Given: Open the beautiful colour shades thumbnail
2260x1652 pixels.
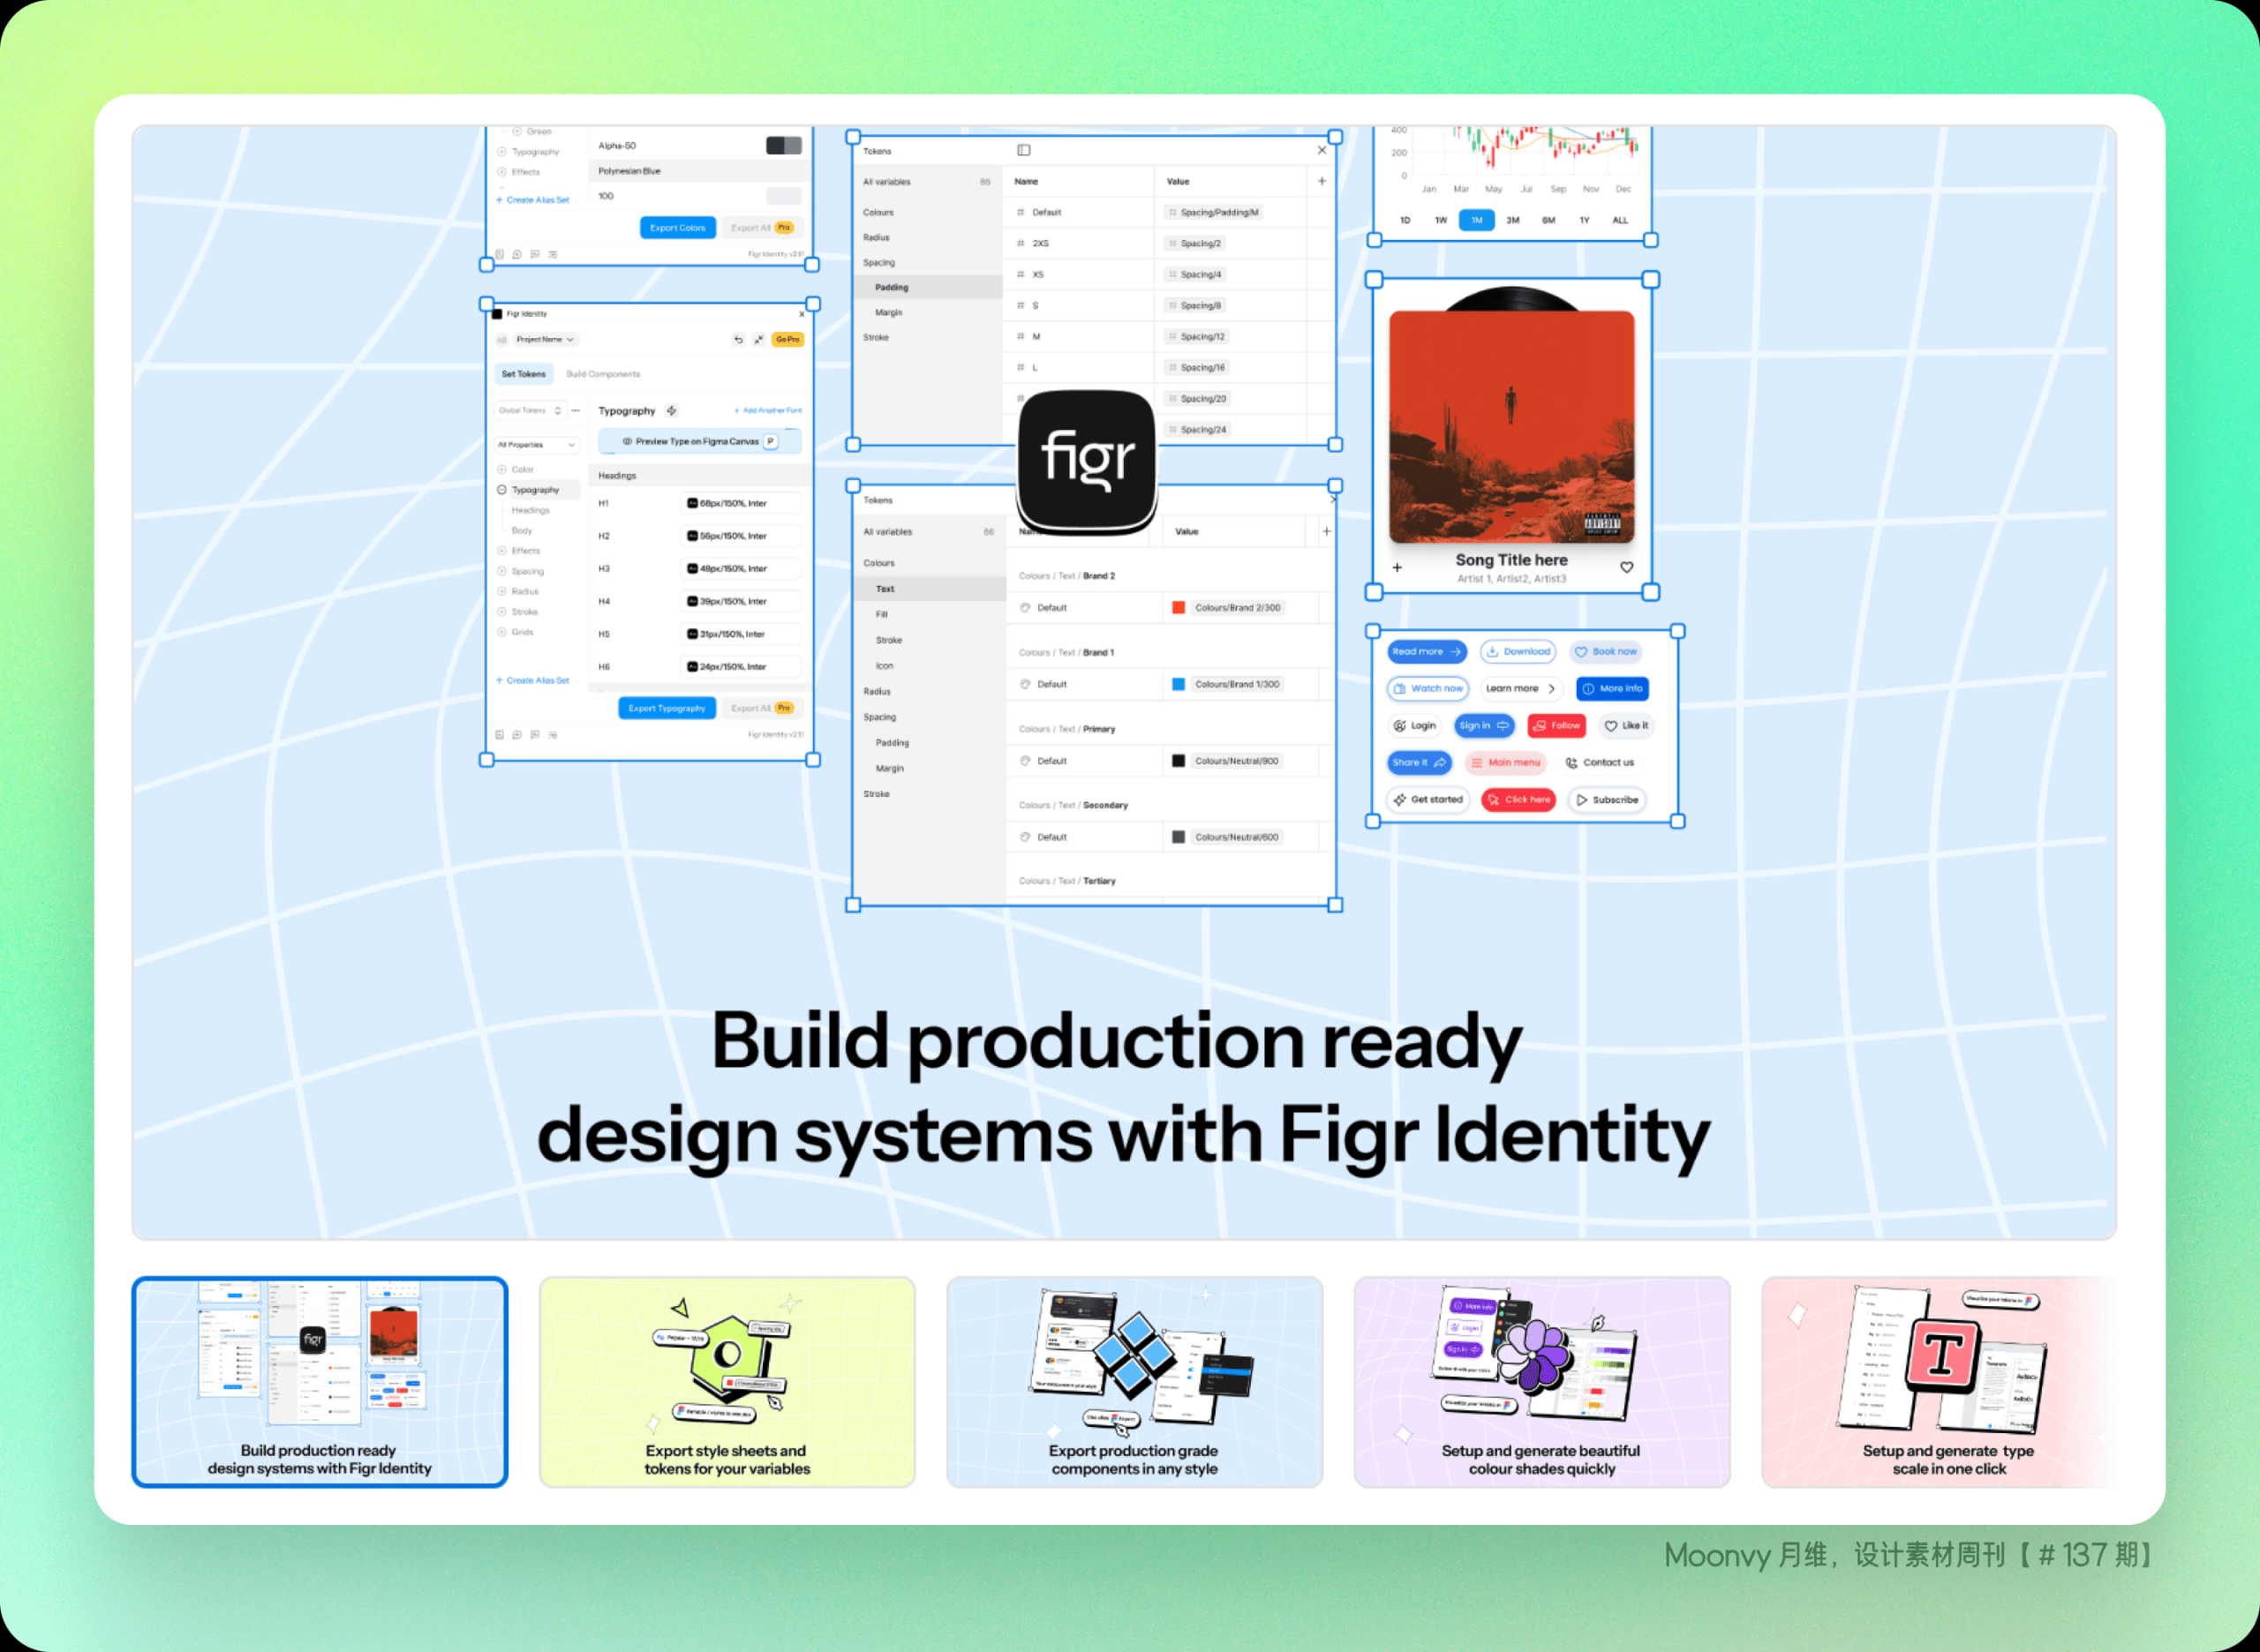Looking at the screenshot, I should 1541,1382.
